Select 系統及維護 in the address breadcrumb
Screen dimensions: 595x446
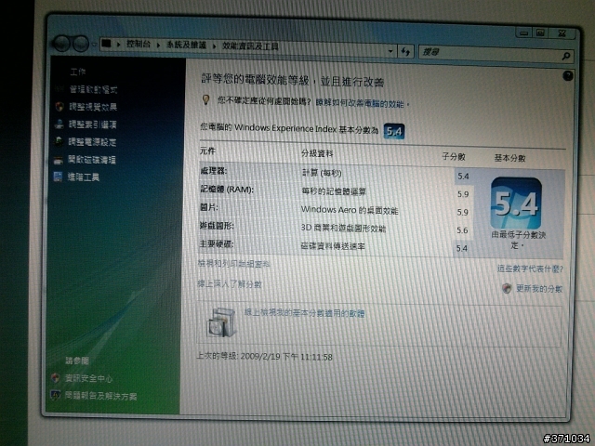186,46
